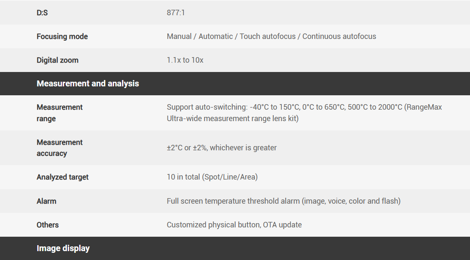
Task: Select the Focusing mode label
Action: [62, 36]
